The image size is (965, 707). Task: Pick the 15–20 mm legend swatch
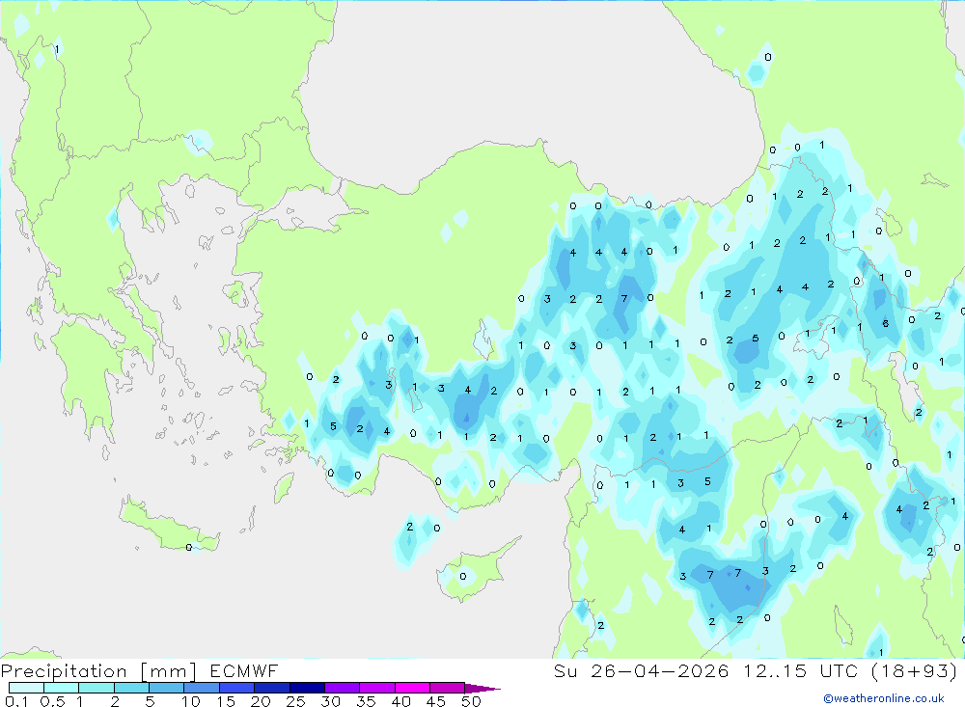pyautogui.click(x=237, y=688)
